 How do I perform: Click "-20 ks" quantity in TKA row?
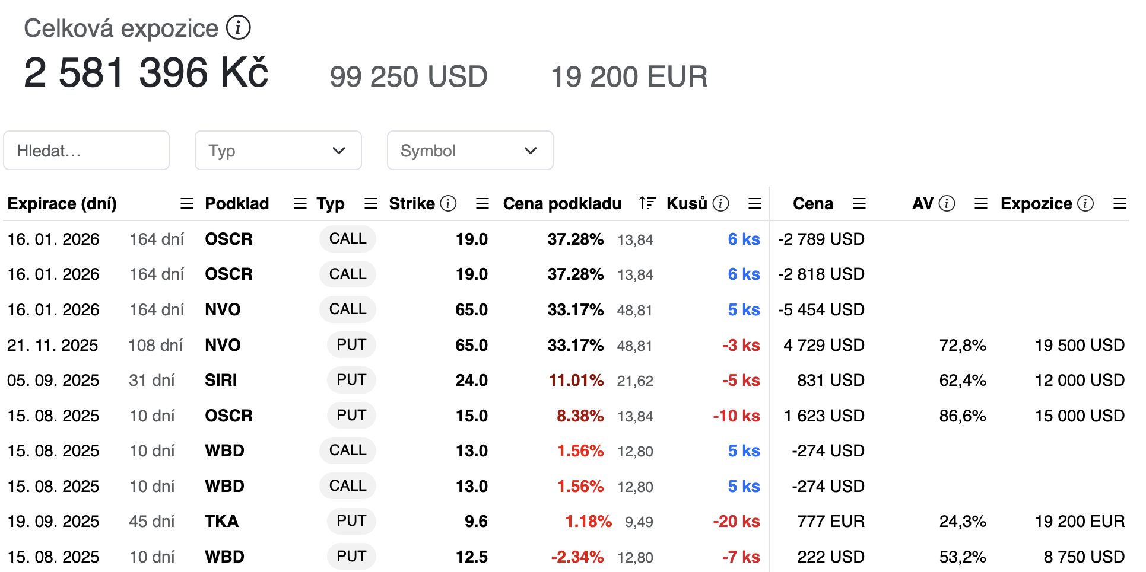click(x=737, y=521)
